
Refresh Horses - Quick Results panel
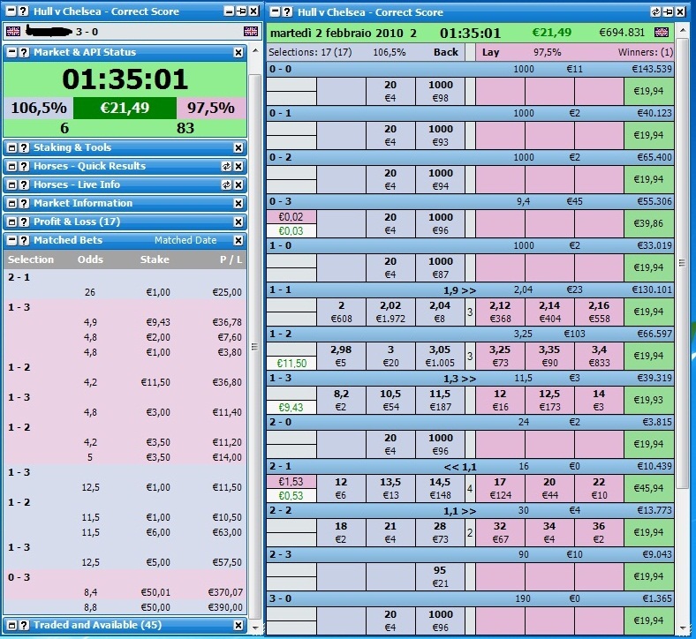tap(226, 166)
